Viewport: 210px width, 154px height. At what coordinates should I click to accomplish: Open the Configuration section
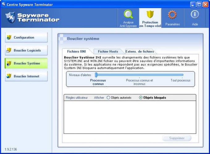(x=26, y=37)
